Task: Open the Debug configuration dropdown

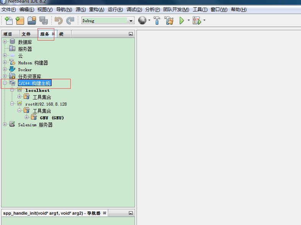Action: pos(131,21)
